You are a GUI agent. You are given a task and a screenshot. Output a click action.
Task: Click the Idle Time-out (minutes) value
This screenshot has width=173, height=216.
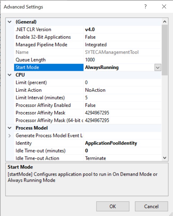(87, 151)
